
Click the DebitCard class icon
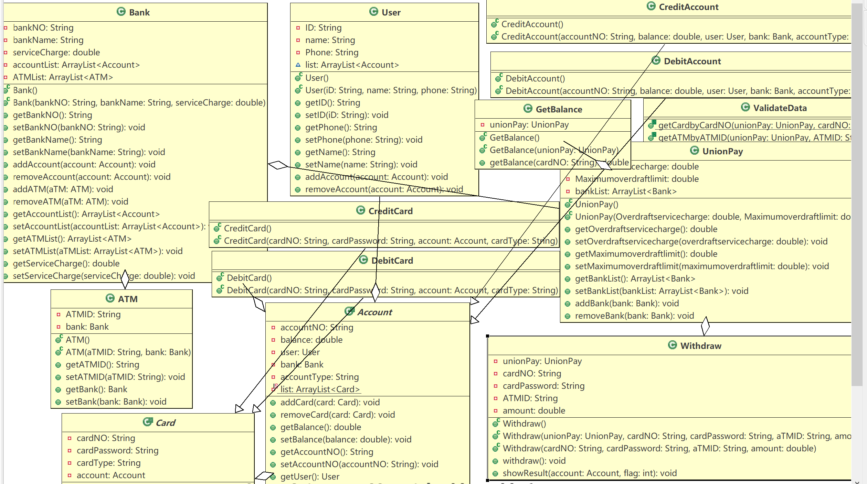(x=363, y=260)
